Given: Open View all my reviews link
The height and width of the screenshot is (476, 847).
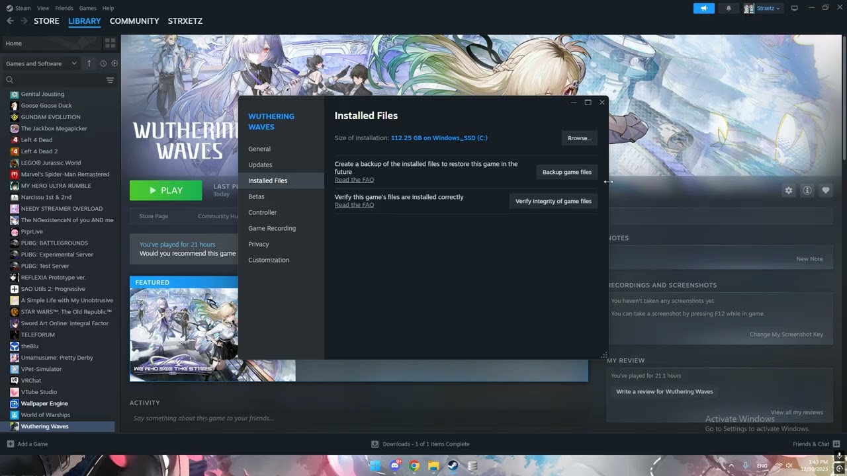Looking at the screenshot, I should pyautogui.click(x=797, y=413).
